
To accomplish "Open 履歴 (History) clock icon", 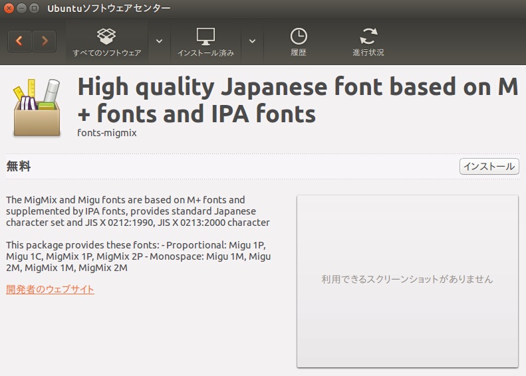I will (298, 42).
